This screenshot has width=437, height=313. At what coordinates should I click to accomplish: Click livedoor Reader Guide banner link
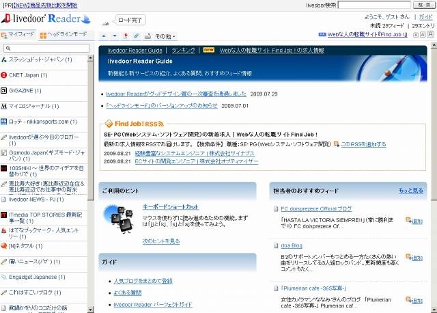pos(135,51)
